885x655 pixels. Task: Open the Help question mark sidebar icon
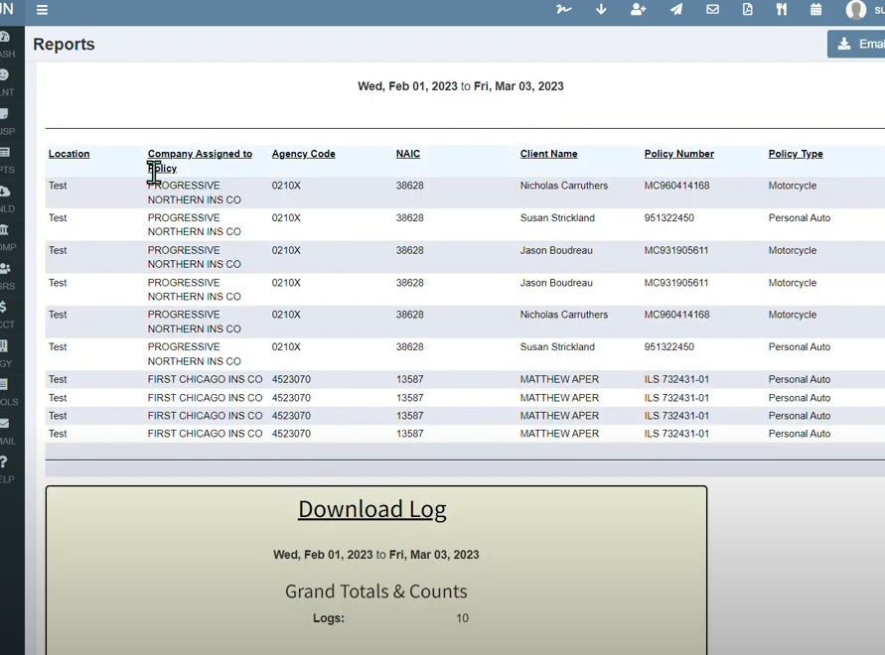pyautogui.click(x=3, y=462)
